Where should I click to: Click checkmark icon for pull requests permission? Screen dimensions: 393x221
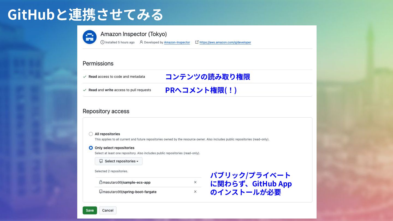(x=85, y=90)
